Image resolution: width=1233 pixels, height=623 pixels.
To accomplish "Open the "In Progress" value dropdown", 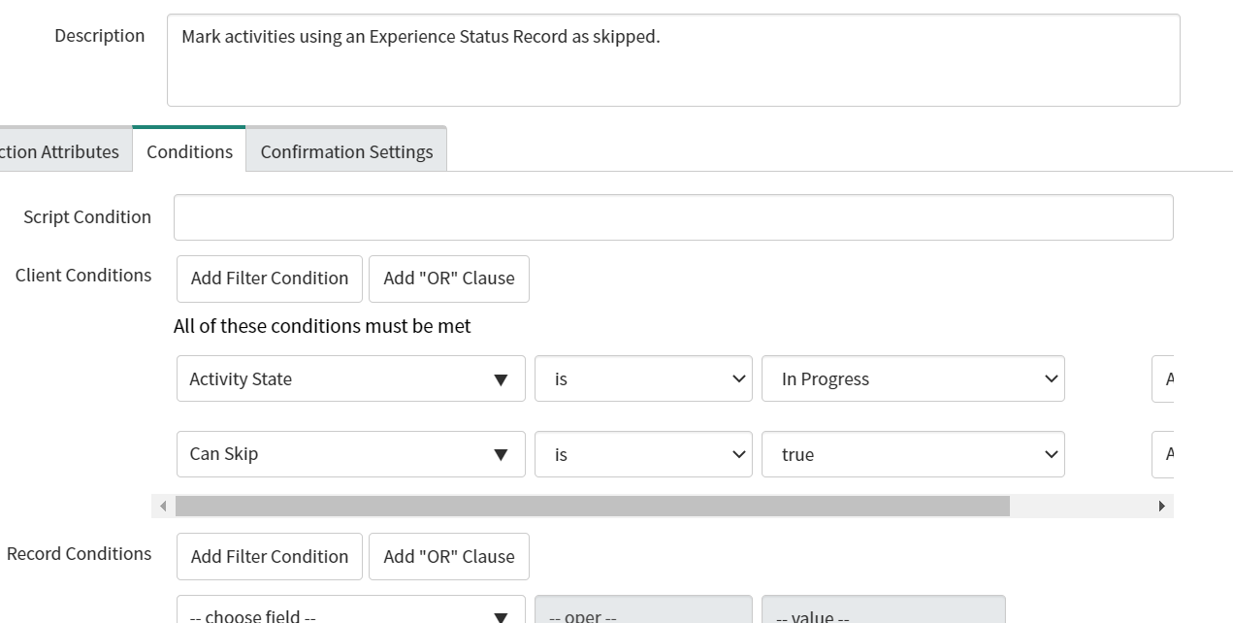I will [912, 378].
